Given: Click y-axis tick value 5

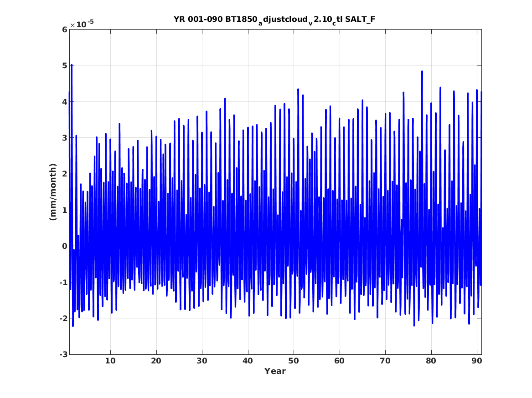Looking at the screenshot, I should (x=65, y=65).
